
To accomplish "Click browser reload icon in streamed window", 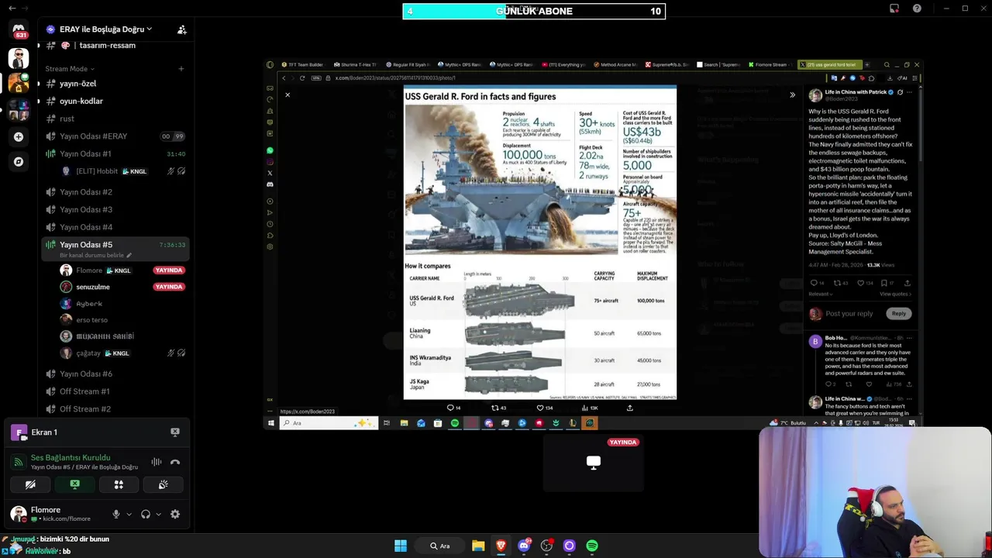I will 302,78.
